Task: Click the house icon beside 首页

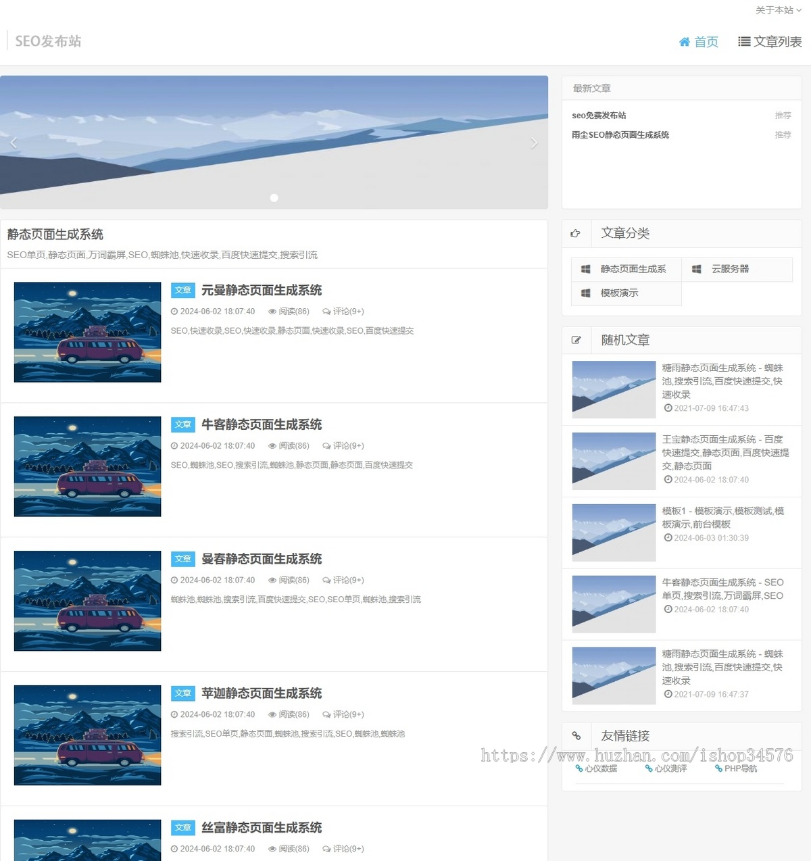Action: click(685, 42)
